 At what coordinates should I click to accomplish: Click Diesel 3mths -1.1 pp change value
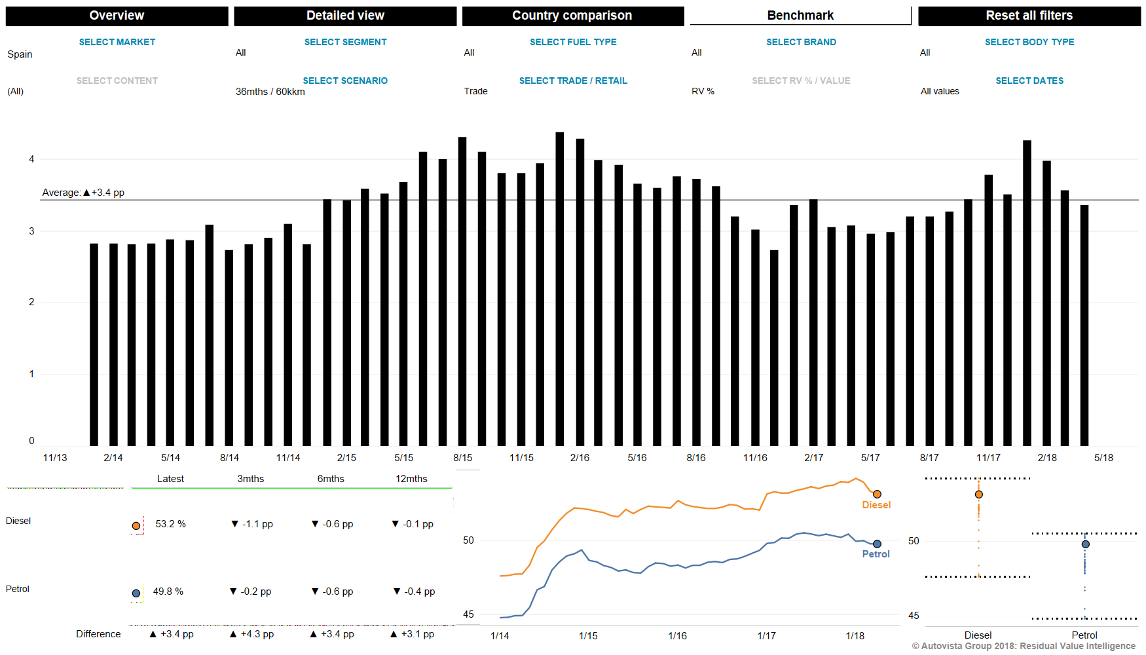coord(252,524)
